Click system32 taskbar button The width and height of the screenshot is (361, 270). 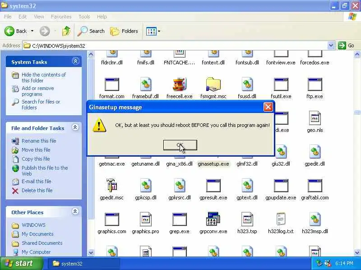click(84, 264)
